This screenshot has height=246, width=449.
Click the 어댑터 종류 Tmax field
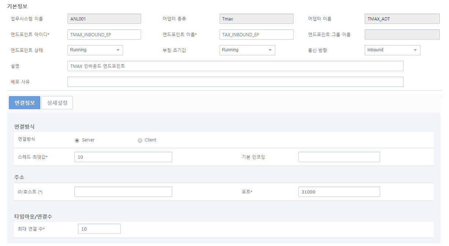(x=256, y=19)
